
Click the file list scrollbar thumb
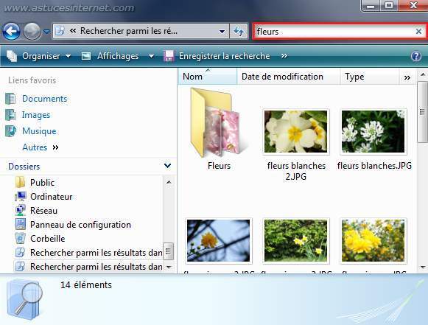click(x=423, y=111)
